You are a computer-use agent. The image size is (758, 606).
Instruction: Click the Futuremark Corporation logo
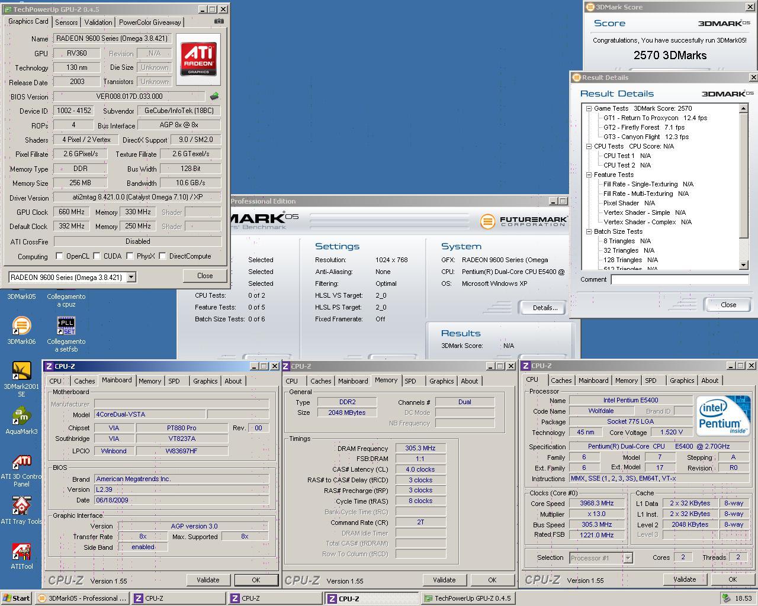point(523,221)
